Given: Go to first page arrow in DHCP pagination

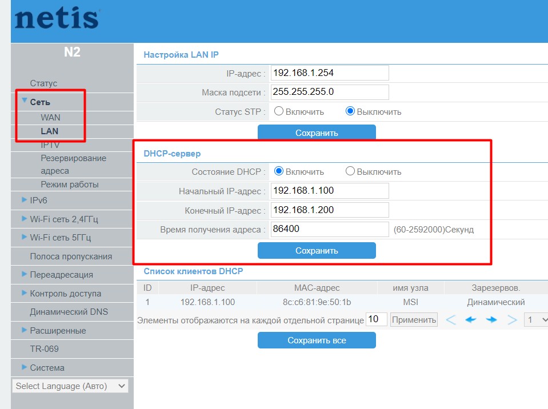Looking at the screenshot, I should pyautogui.click(x=451, y=319).
